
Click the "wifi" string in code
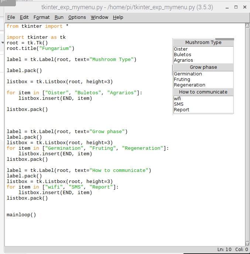54,187
